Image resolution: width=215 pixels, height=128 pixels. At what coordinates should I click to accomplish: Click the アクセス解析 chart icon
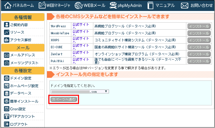(x=7, y=40)
